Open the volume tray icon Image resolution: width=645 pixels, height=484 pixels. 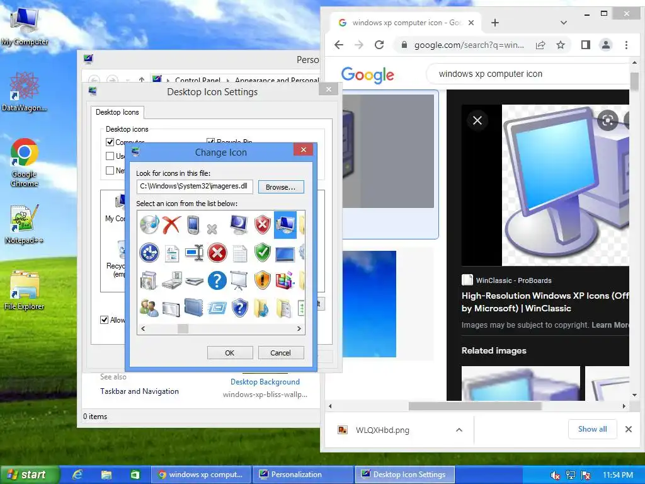[556, 475]
